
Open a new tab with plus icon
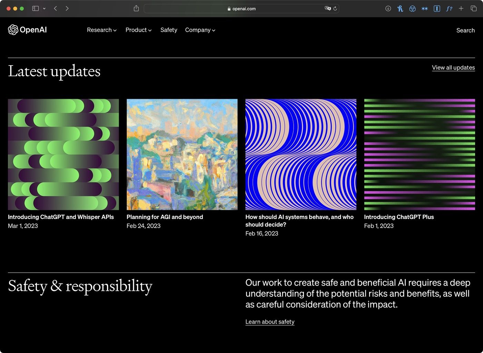tap(461, 9)
